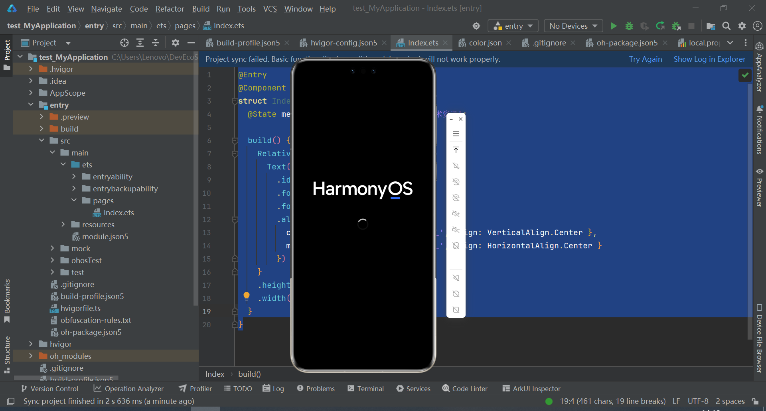This screenshot has height=411, width=766.
Task: Switch to build-profile.json5 tab
Action: 248,43
